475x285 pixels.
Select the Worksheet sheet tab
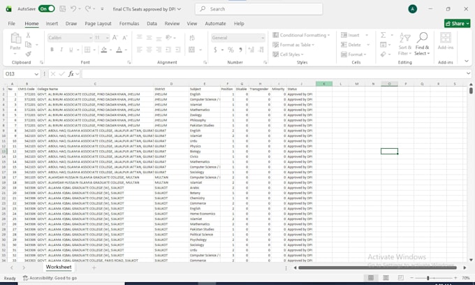(x=59, y=267)
